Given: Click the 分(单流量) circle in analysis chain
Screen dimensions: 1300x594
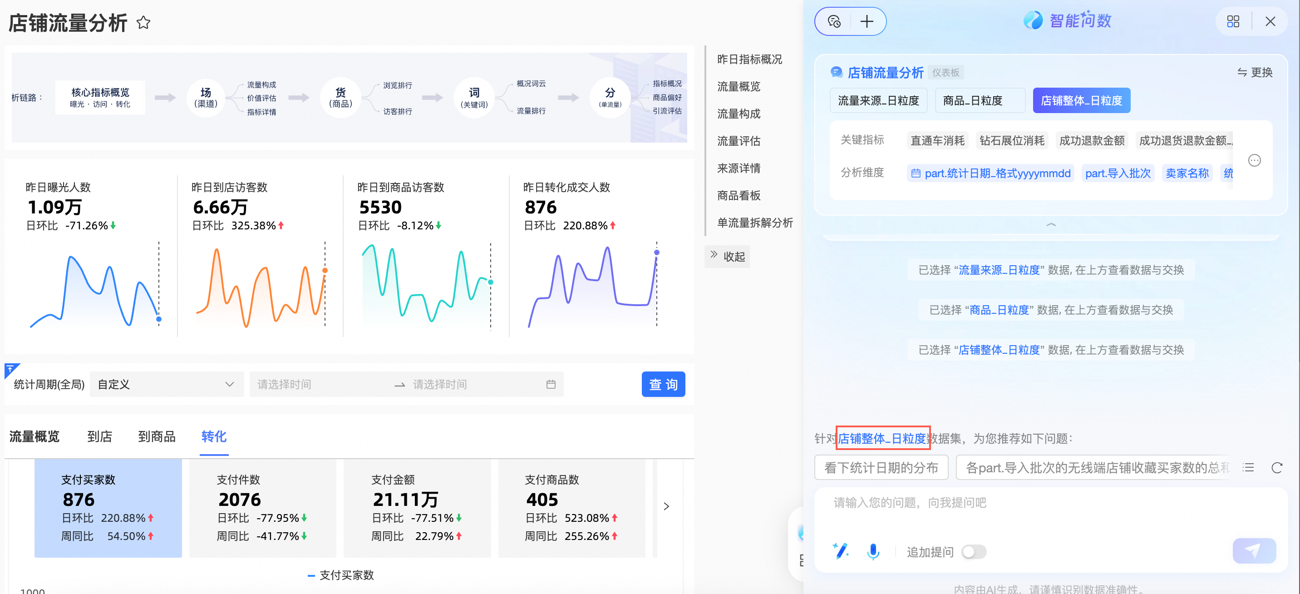Looking at the screenshot, I should click(x=610, y=98).
